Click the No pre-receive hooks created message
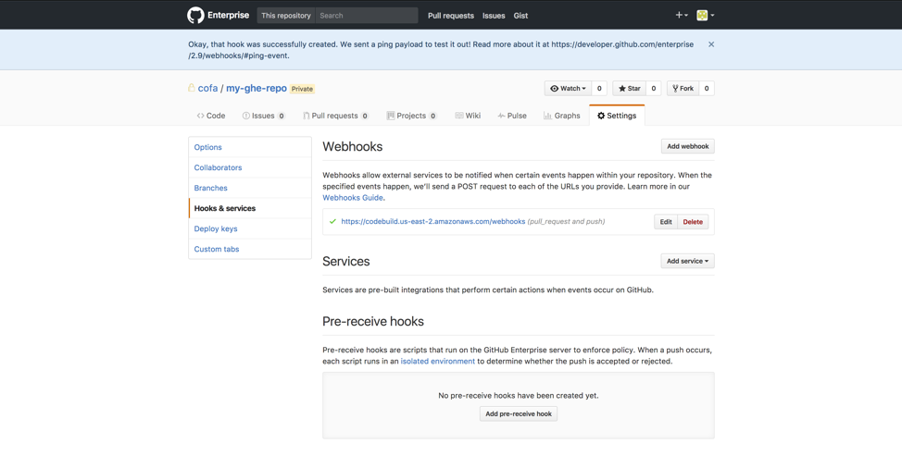The width and height of the screenshot is (902, 456). click(519, 396)
